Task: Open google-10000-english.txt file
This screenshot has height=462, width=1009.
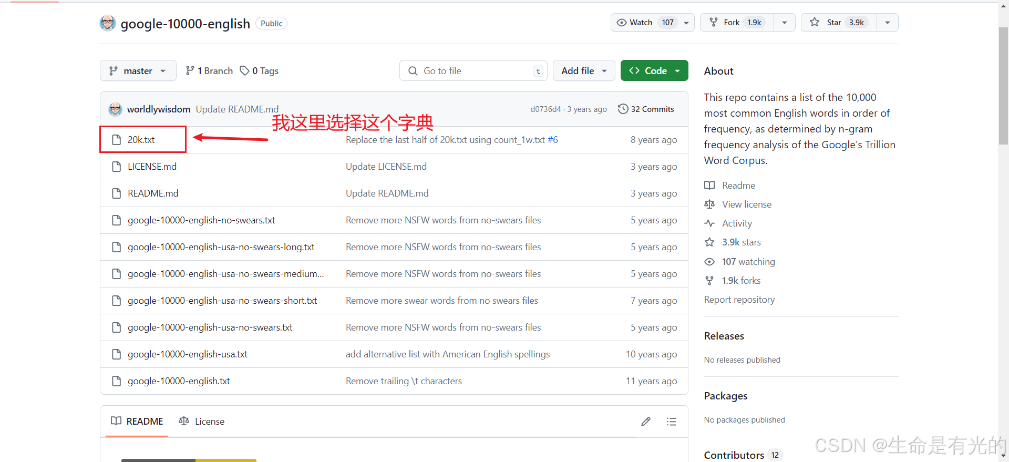Action: click(179, 381)
